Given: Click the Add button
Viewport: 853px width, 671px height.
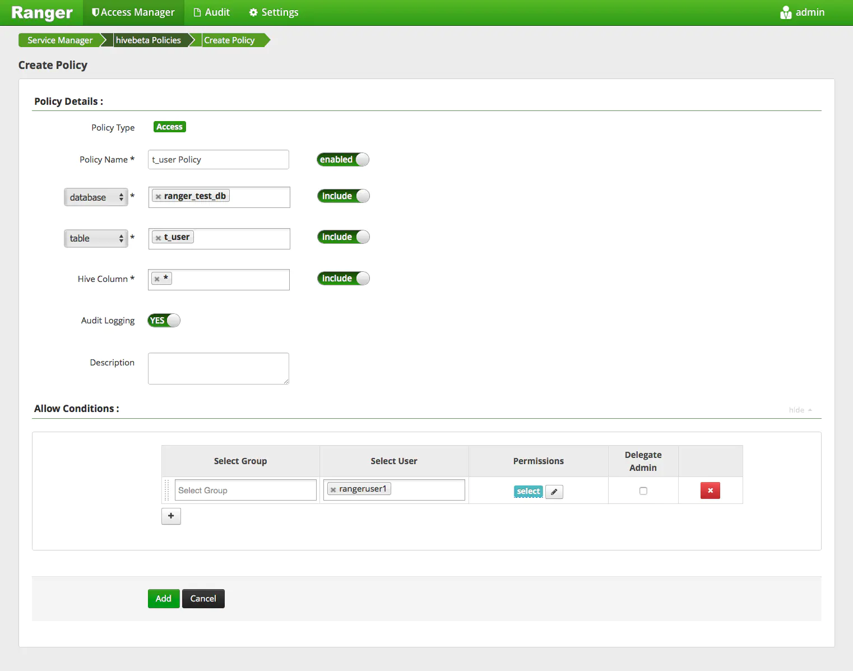Looking at the screenshot, I should pyautogui.click(x=164, y=599).
